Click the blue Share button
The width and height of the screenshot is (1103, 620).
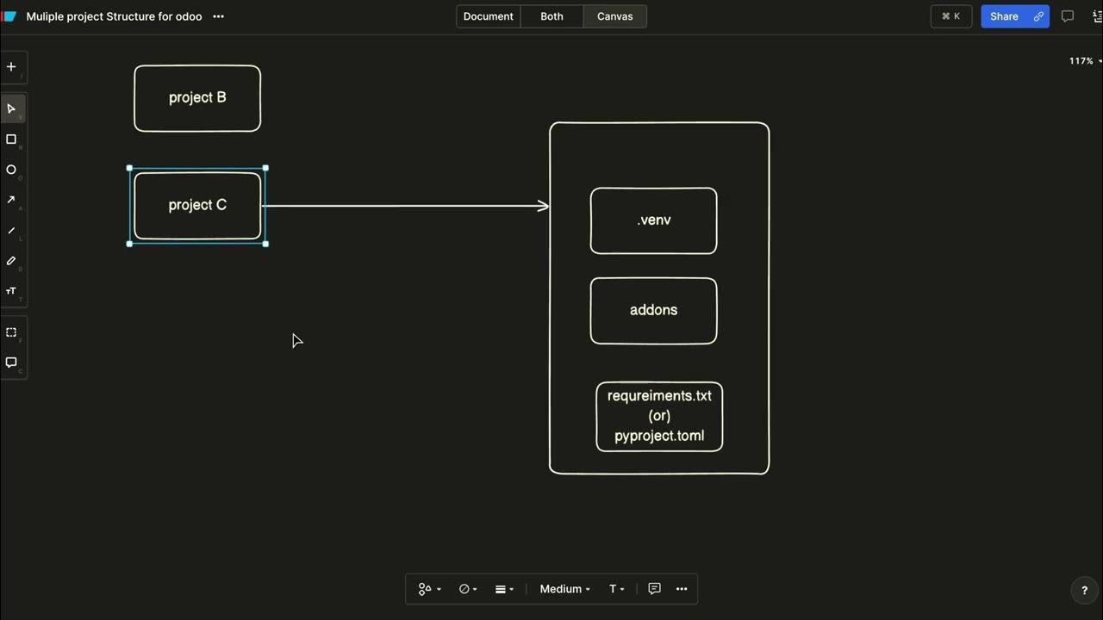click(1004, 16)
